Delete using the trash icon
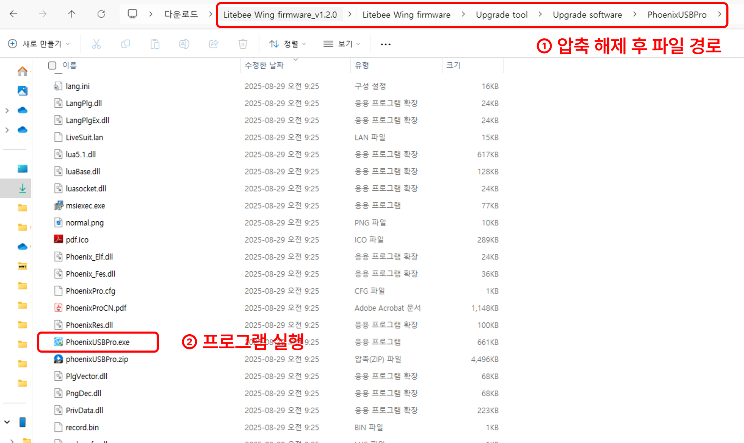Image resolution: width=744 pixels, height=443 pixels. pos(243,44)
